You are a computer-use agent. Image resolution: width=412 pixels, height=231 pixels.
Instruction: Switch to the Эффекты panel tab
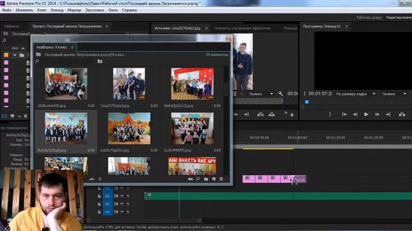click(x=12, y=26)
